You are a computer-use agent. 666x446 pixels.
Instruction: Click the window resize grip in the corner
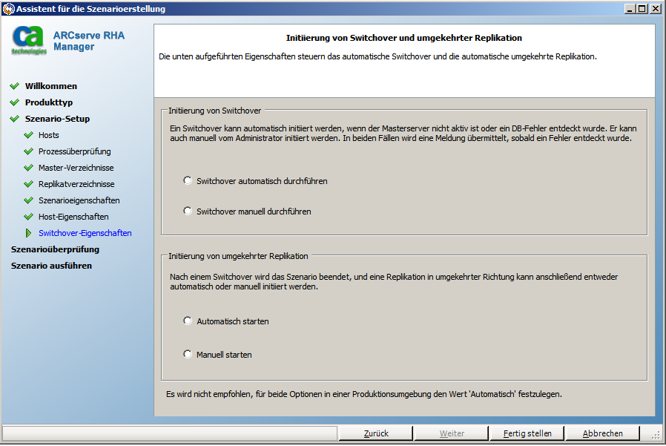click(656, 434)
